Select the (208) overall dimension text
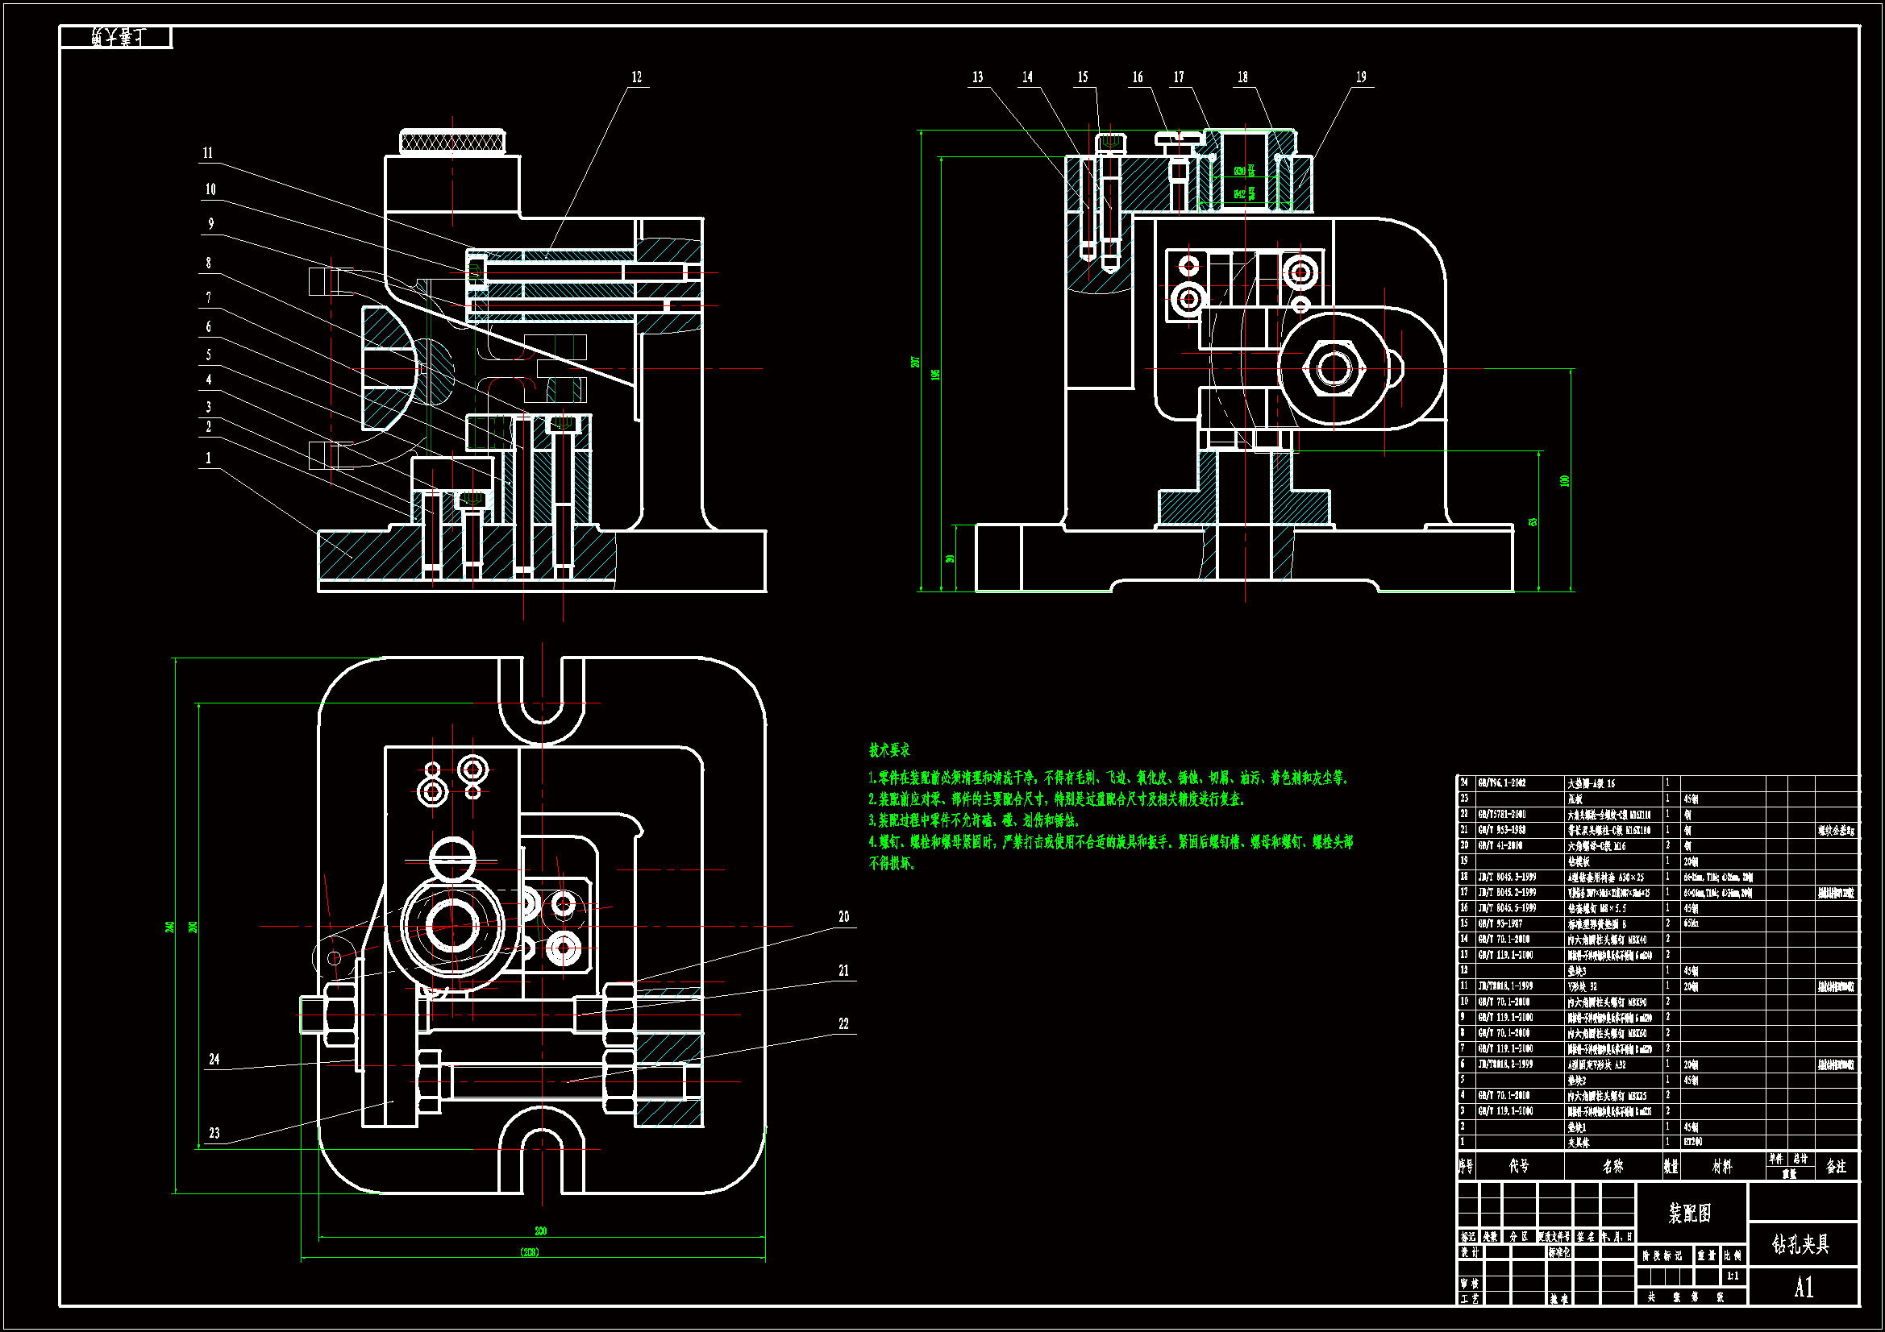Screen dimensions: 1885x1332 pos(530,1252)
